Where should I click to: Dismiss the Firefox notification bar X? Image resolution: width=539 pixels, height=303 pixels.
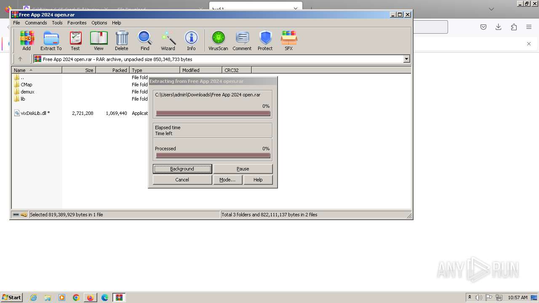[x=529, y=44]
